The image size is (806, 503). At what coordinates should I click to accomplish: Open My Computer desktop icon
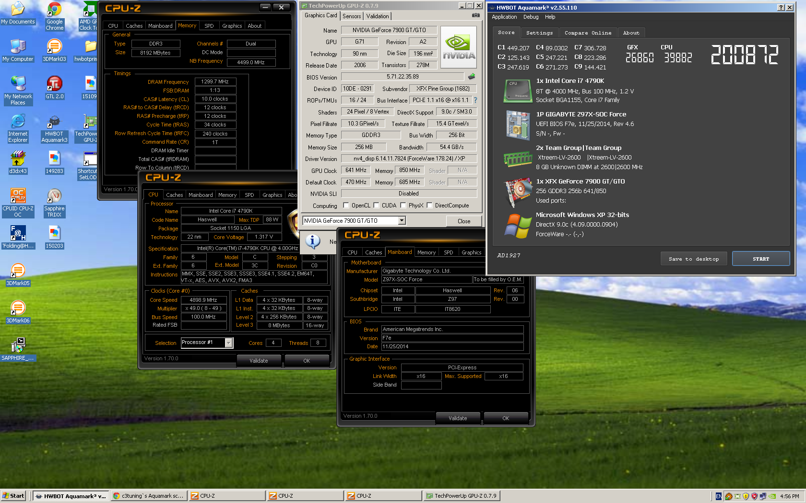point(18,50)
